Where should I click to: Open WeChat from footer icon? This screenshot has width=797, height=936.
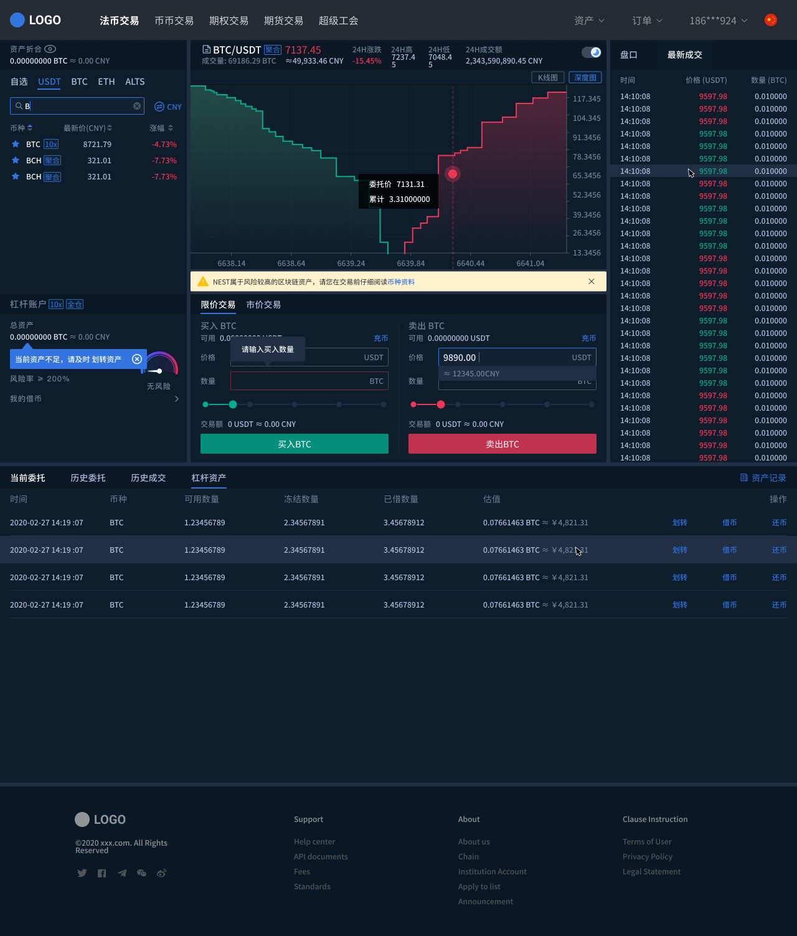coord(142,873)
